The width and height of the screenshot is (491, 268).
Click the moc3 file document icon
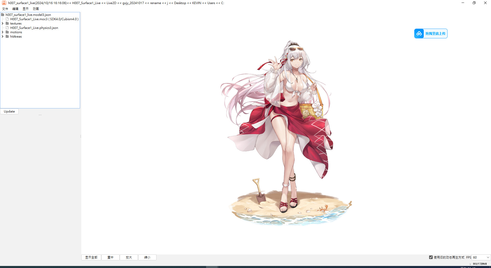pyautogui.click(x=7, y=19)
